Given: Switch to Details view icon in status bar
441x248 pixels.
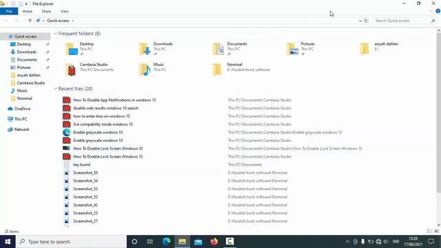Looking at the screenshot, I should (429, 231).
